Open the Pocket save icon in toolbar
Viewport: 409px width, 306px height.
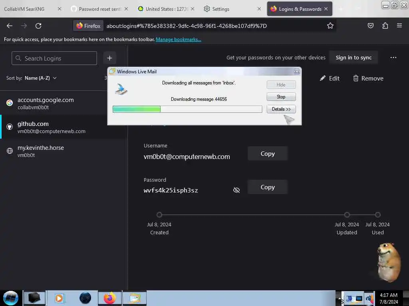(x=370, y=25)
